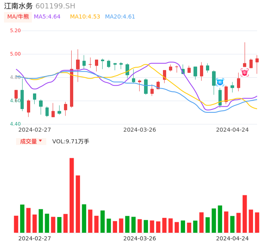The width and height of the screenshot is (276, 244).
Task: Click the 2024-04-24 date under volume chart
Action: pos(233,238)
